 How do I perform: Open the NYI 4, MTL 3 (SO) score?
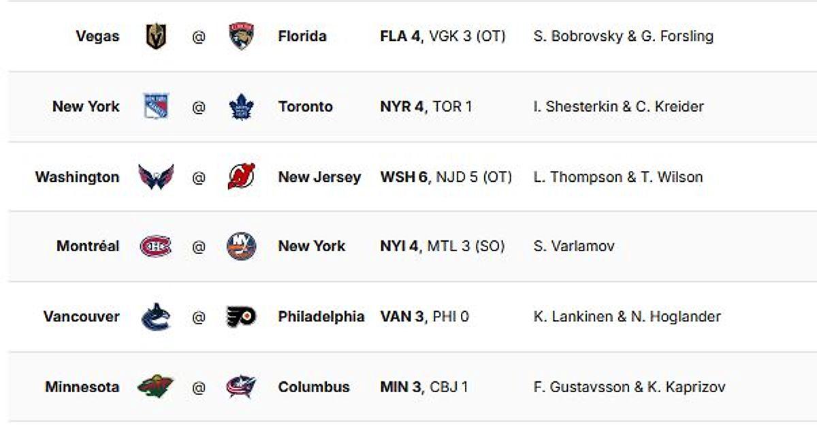pos(443,246)
